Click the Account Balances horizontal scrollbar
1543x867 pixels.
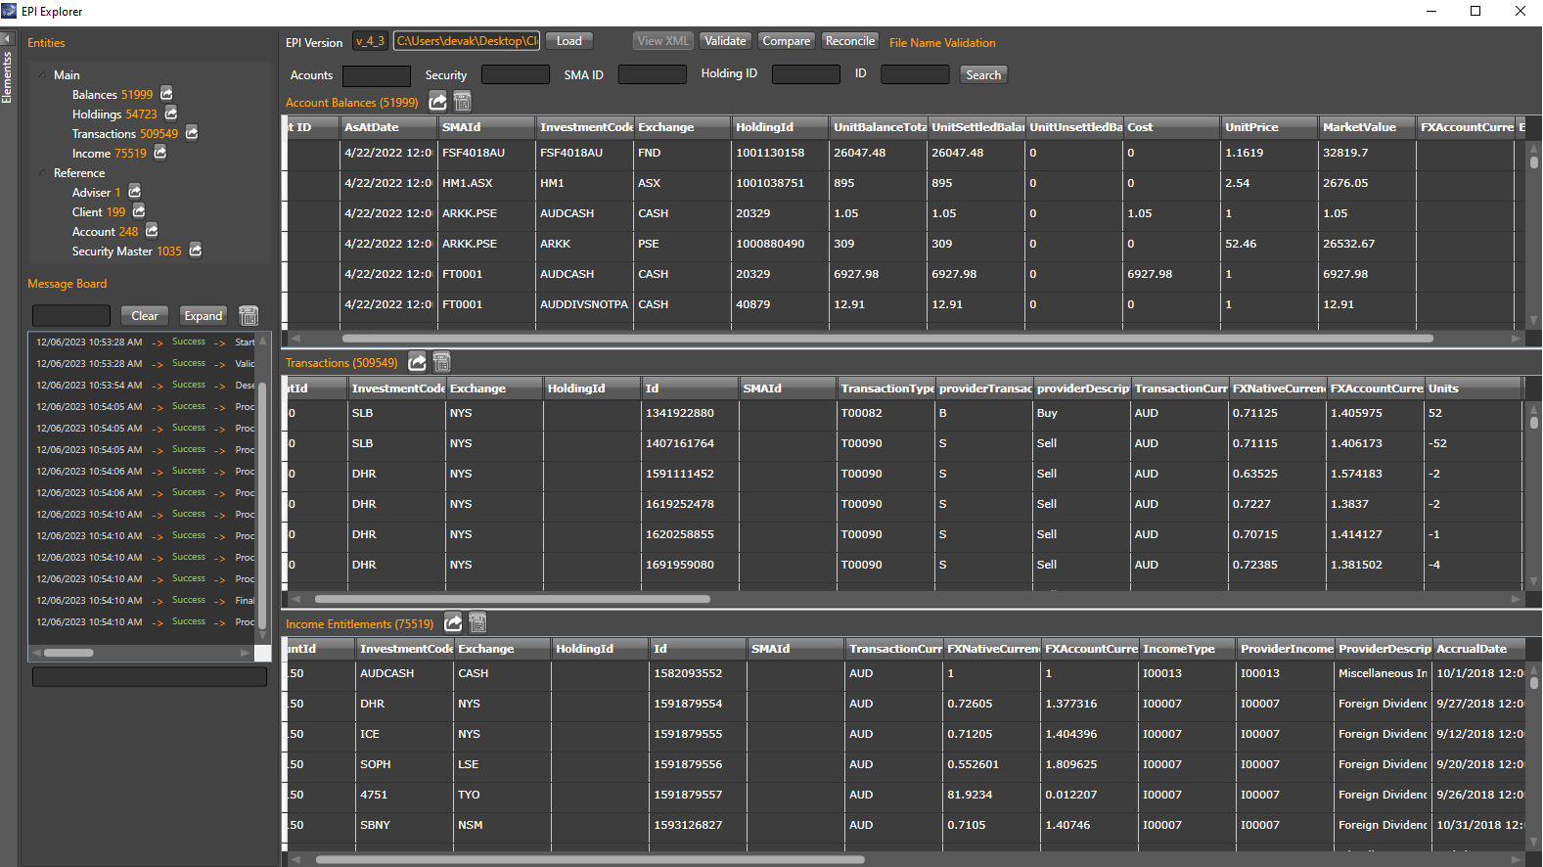point(886,339)
